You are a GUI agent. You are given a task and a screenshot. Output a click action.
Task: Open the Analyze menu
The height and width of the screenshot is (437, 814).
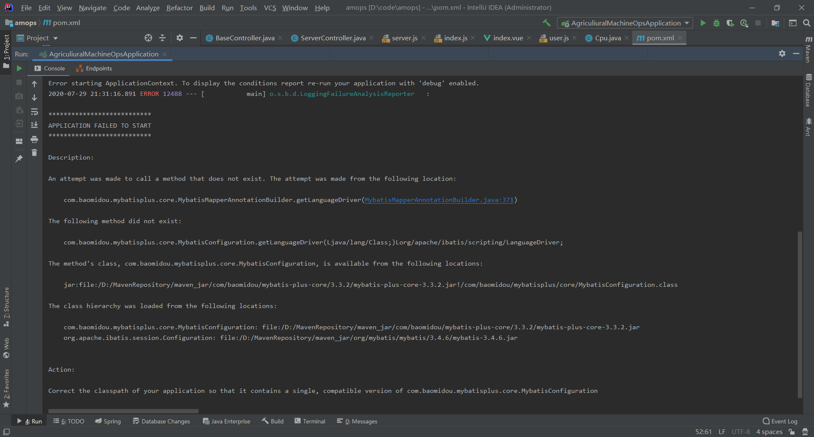148,8
